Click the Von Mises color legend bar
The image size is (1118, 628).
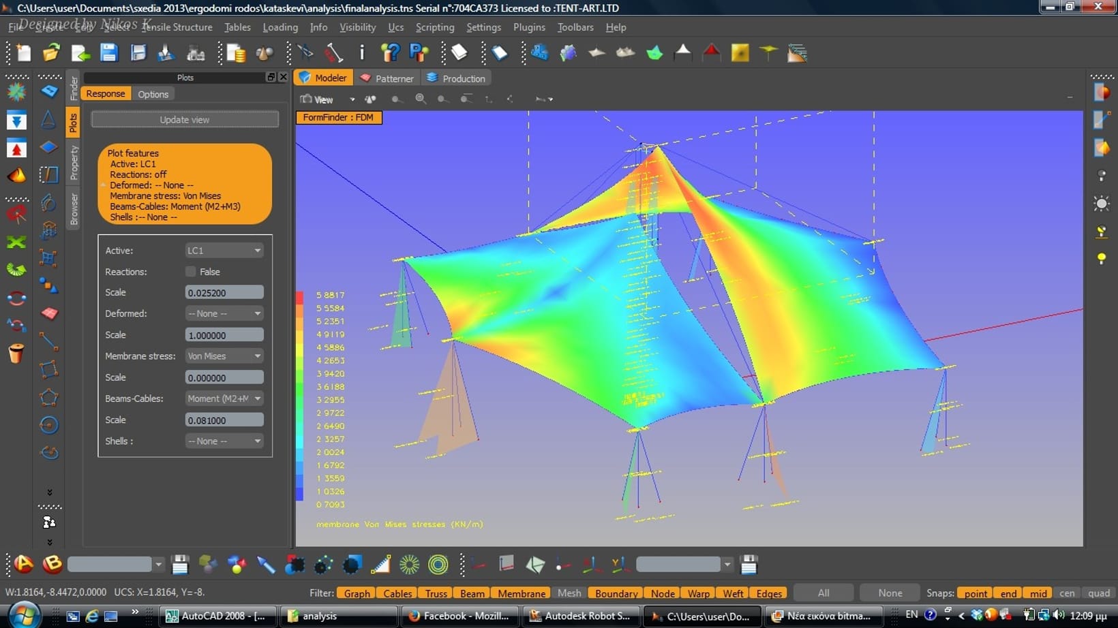tap(300, 396)
